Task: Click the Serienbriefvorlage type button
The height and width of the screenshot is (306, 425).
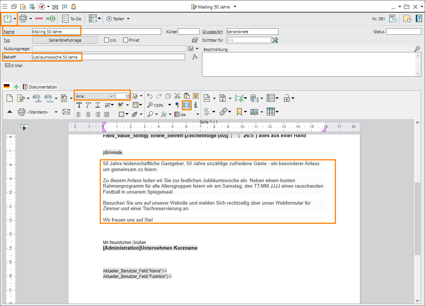Action: point(65,40)
